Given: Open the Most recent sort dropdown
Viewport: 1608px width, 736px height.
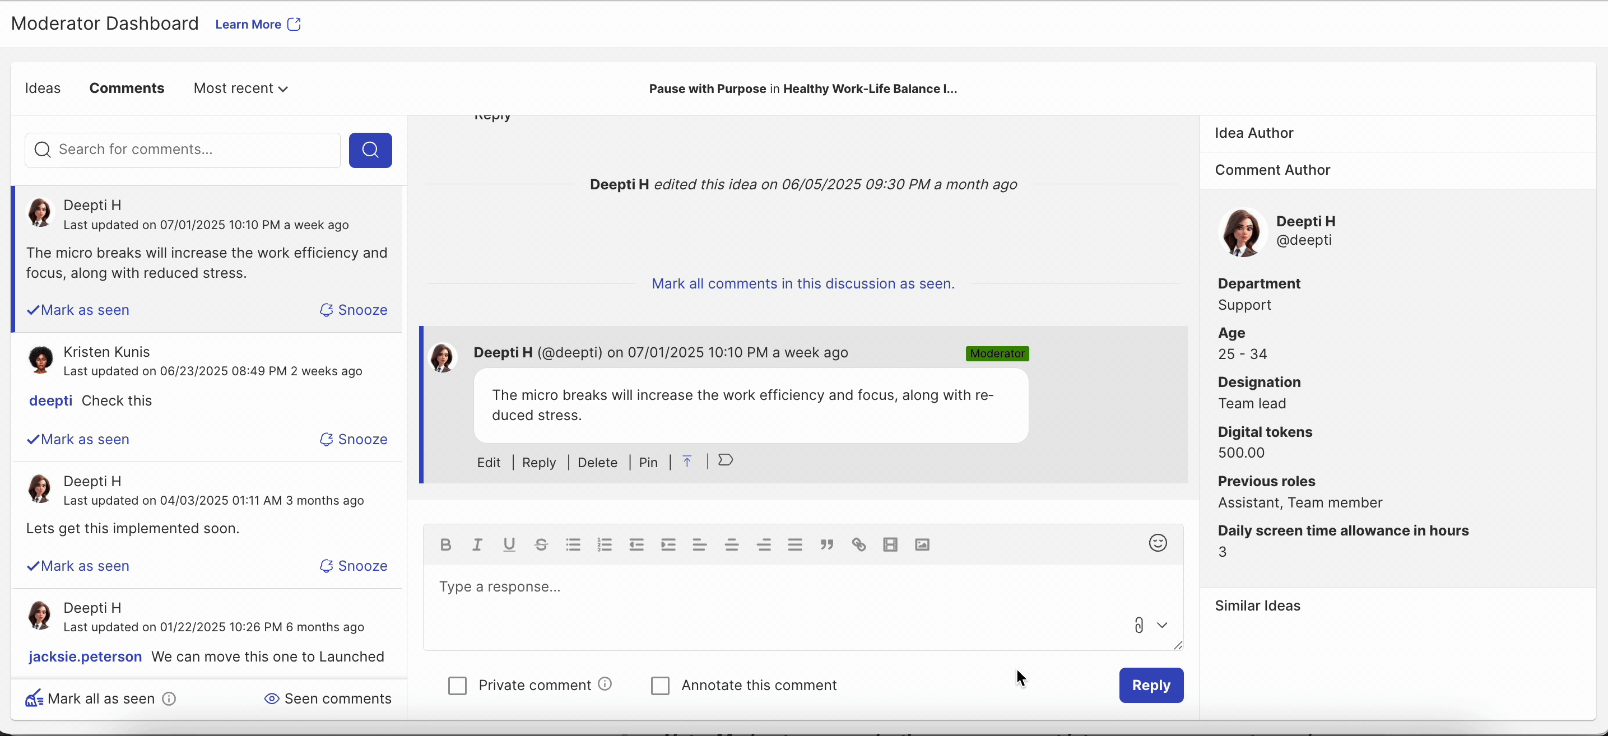Looking at the screenshot, I should tap(240, 88).
